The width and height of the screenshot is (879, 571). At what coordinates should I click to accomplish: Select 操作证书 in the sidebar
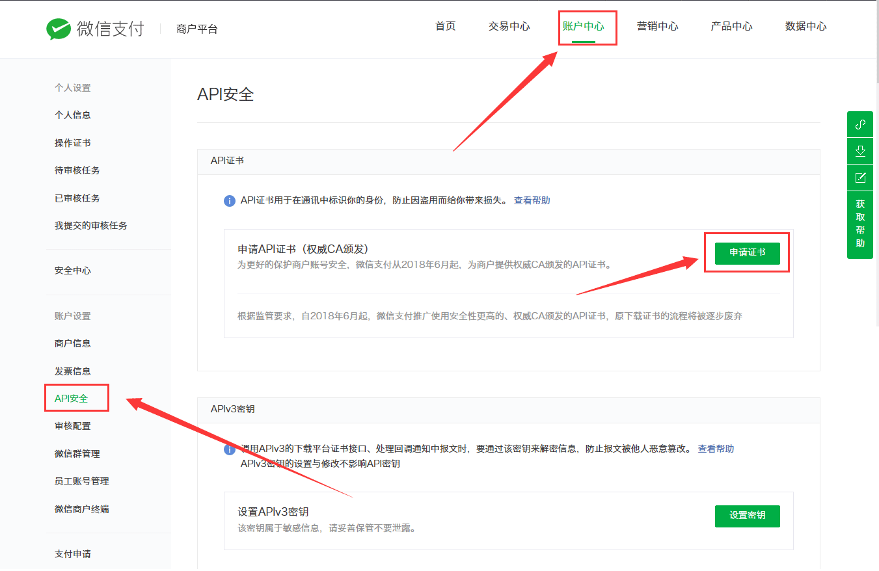point(73,143)
